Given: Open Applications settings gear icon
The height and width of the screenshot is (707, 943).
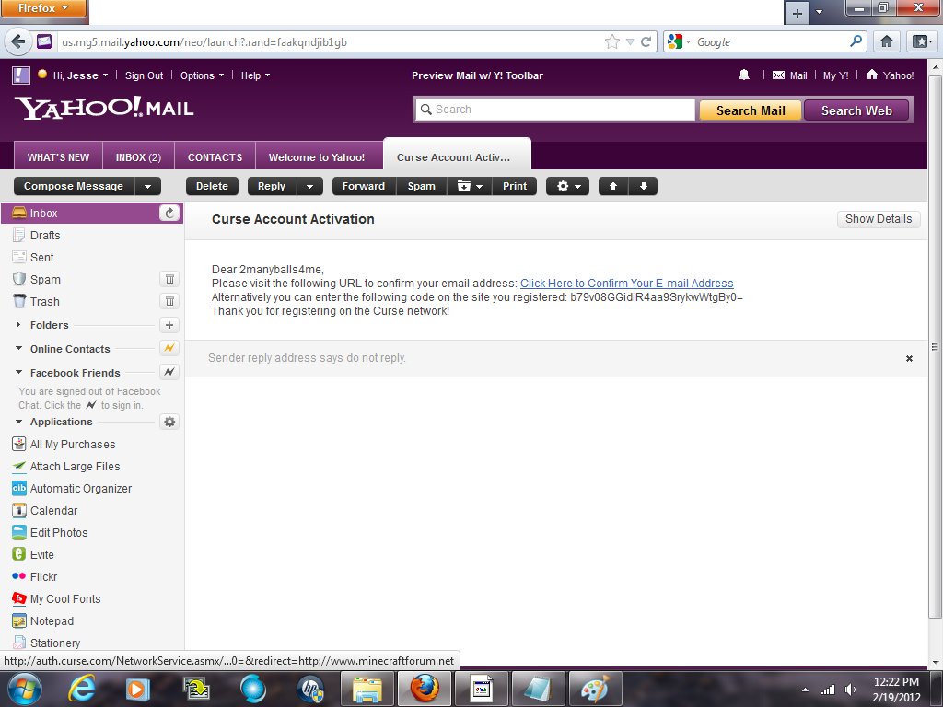Looking at the screenshot, I should coord(169,422).
